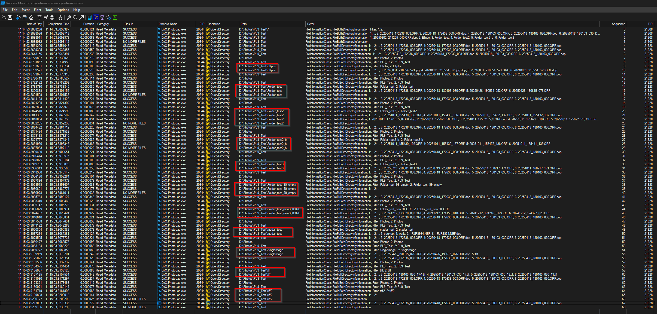Toggle Show Profiling Events graph icon
657x314 pixels.
point(115,17)
